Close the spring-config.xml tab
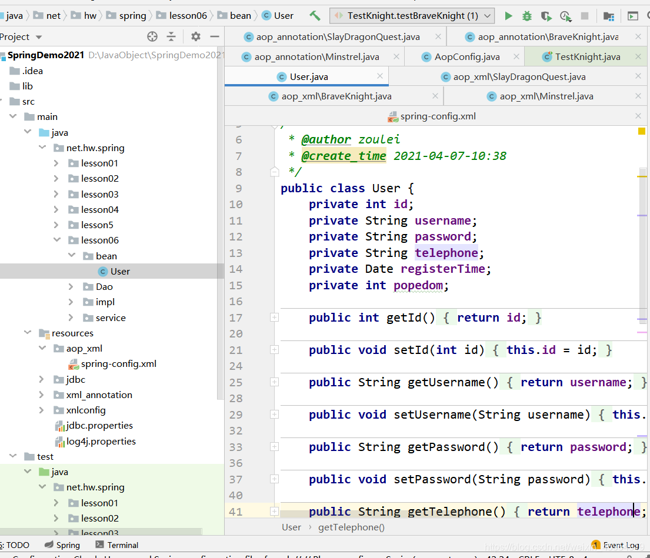The height and width of the screenshot is (558, 650). click(x=638, y=116)
